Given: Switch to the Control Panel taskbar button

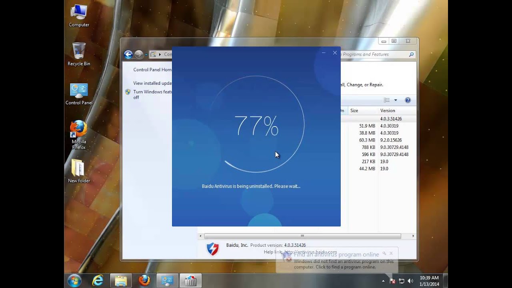Looking at the screenshot, I should pos(167,281).
